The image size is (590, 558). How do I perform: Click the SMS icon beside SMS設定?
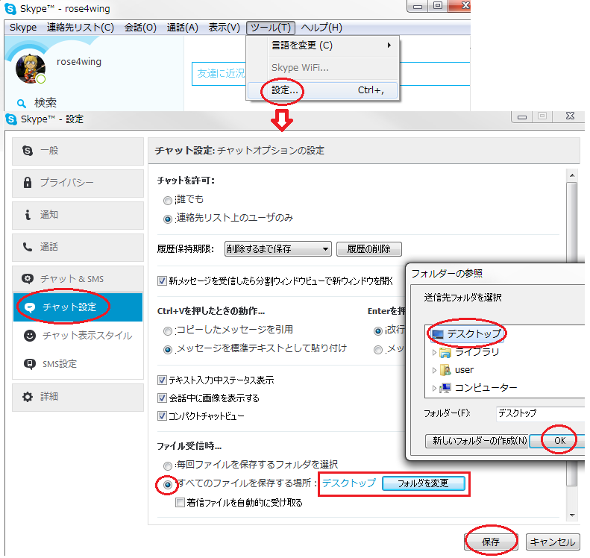pyautogui.click(x=30, y=364)
